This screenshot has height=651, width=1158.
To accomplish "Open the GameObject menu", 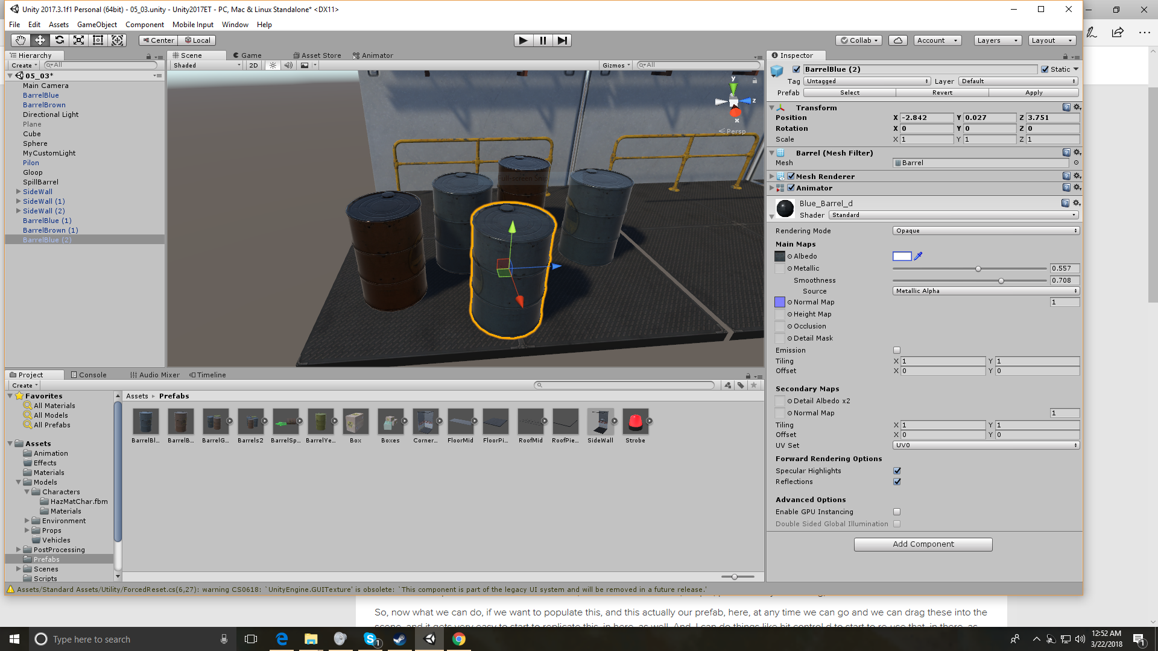I will point(96,25).
